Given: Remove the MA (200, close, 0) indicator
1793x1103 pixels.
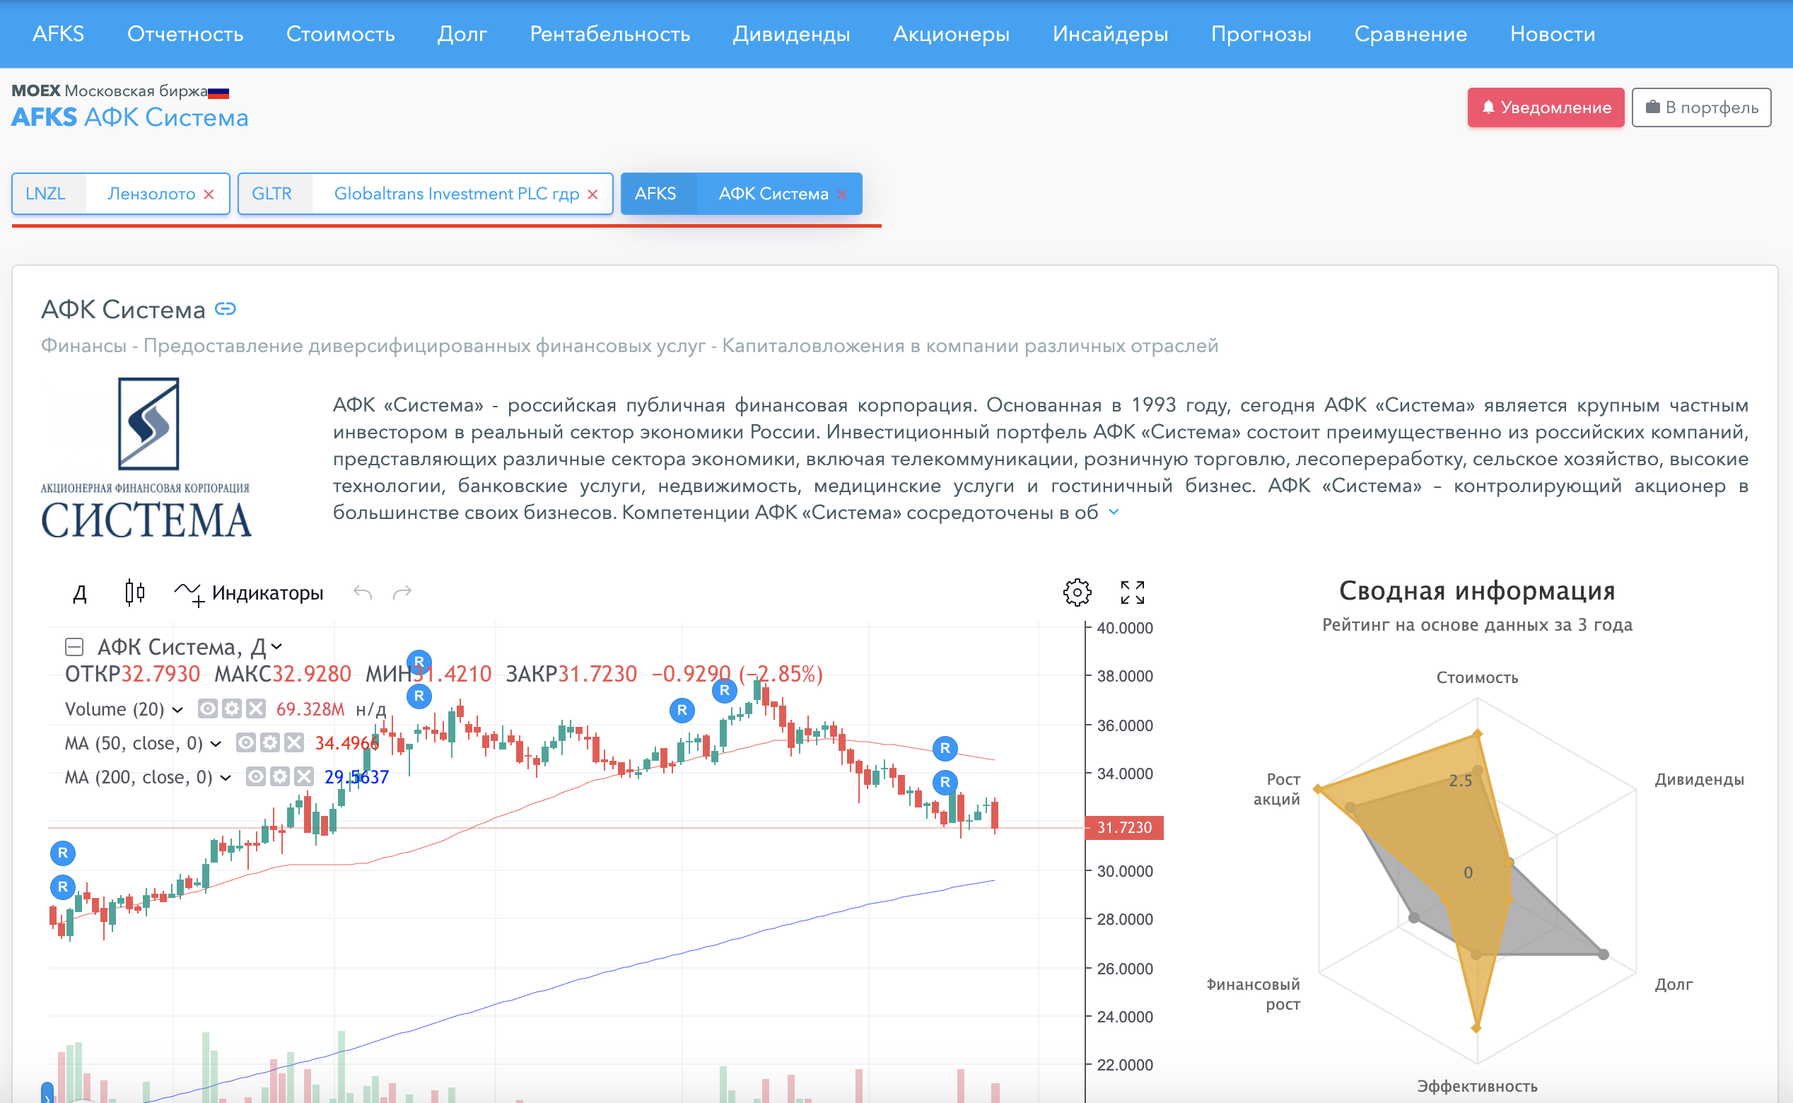Looking at the screenshot, I should click(x=304, y=776).
